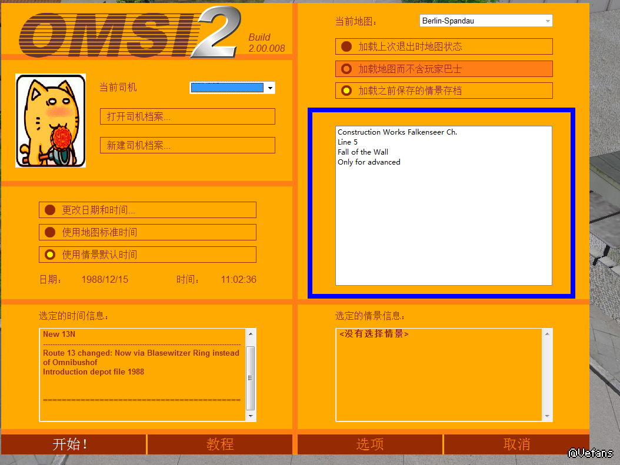Select the highlighted current driver name field
Viewport: 620px width, 465px height.
click(227, 88)
